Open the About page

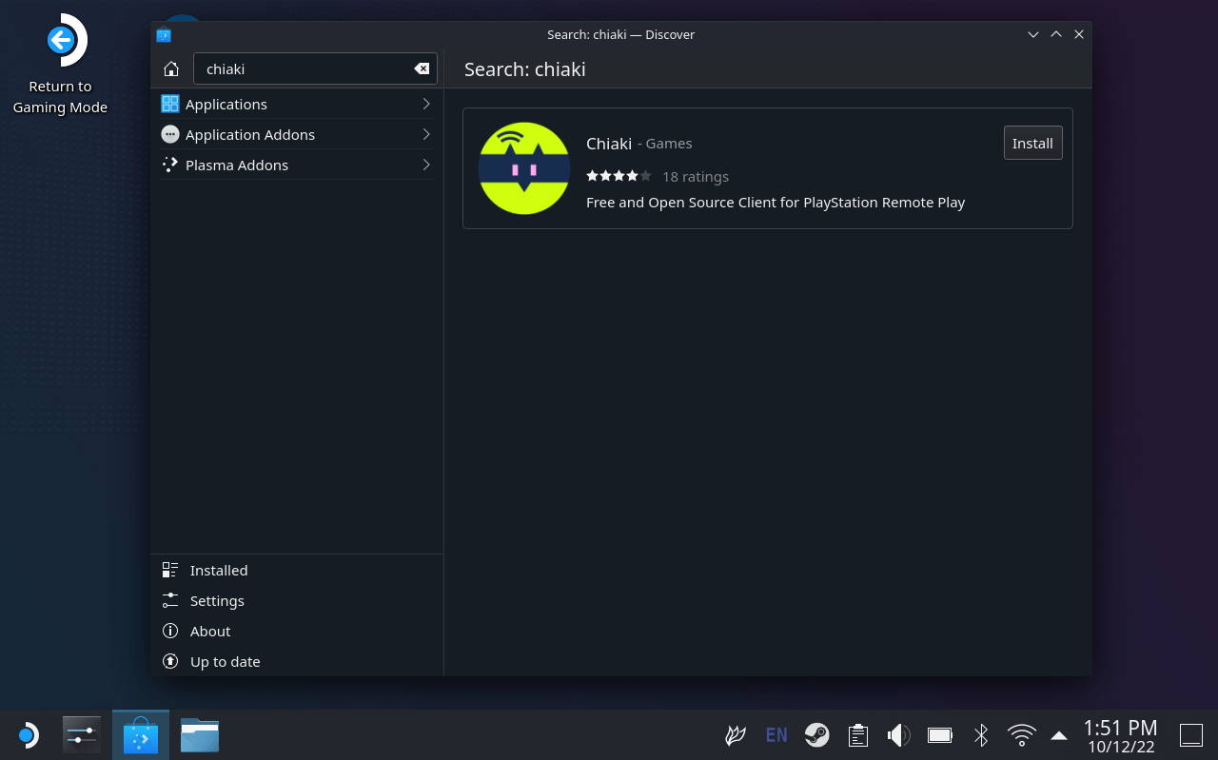point(297,631)
